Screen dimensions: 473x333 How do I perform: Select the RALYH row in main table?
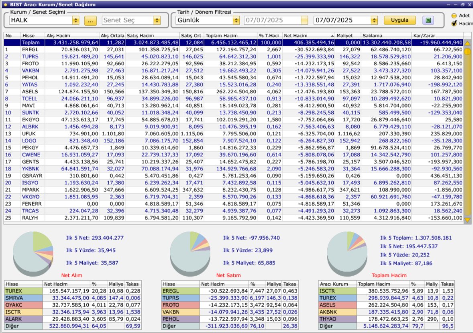point(233,218)
